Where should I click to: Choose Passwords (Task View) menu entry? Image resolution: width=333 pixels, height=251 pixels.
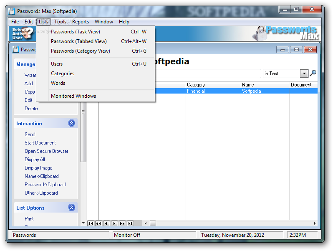96,32
